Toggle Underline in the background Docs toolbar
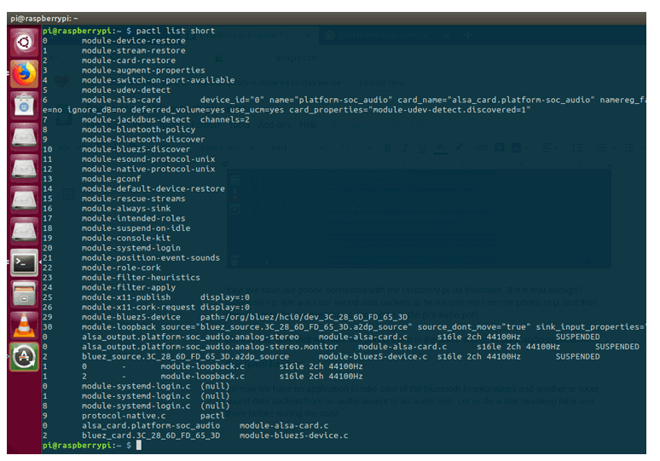Screen dimensions: 660x461 point(422,147)
